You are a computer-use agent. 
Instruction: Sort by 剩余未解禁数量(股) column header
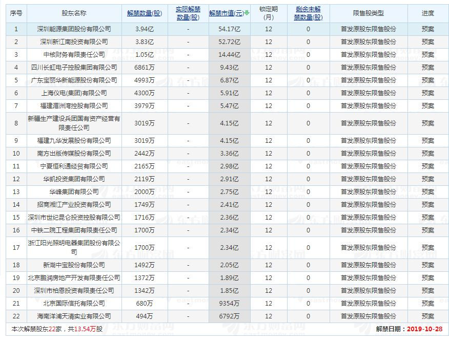click(x=308, y=13)
